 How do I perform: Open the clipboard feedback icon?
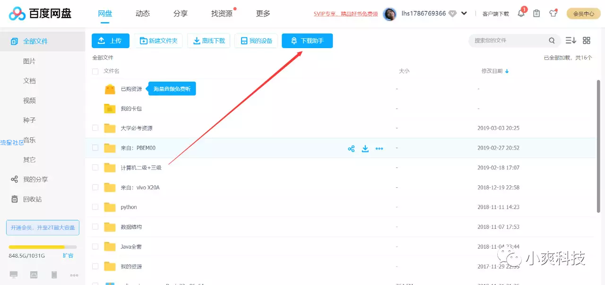pos(536,14)
